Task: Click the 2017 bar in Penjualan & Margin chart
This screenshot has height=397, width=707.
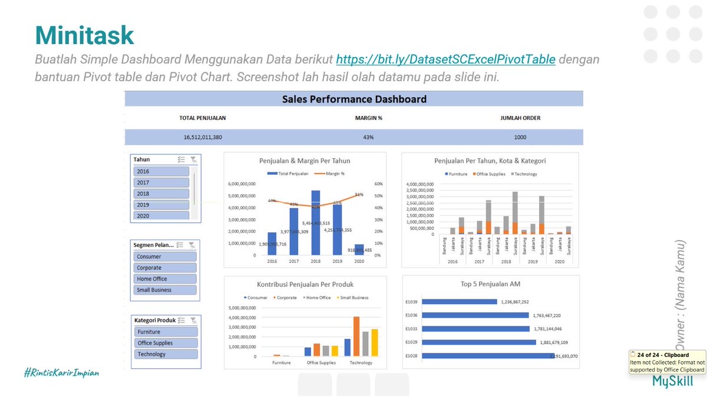Action: [294, 232]
